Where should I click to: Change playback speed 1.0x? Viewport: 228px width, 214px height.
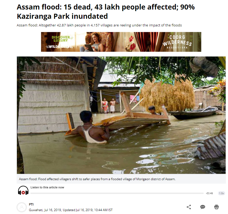[221, 193]
